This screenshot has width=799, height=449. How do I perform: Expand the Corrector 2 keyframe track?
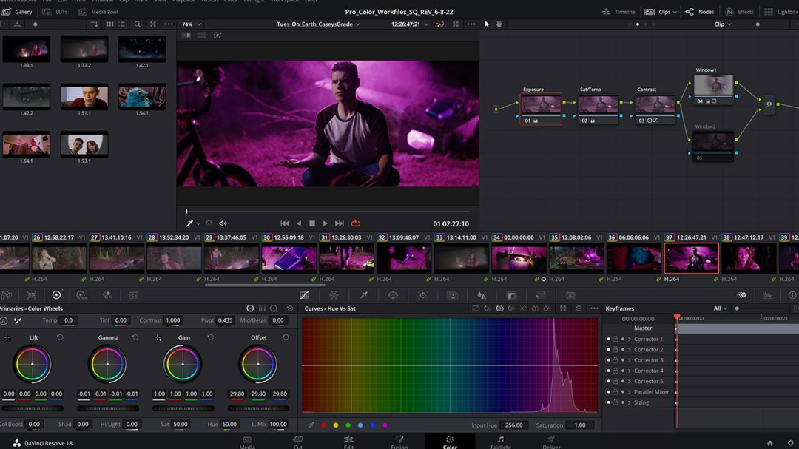pyautogui.click(x=630, y=350)
